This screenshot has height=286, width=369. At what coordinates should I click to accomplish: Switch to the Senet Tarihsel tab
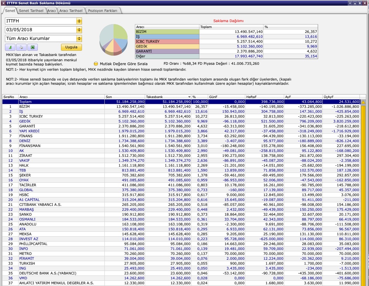pos(31,11)
